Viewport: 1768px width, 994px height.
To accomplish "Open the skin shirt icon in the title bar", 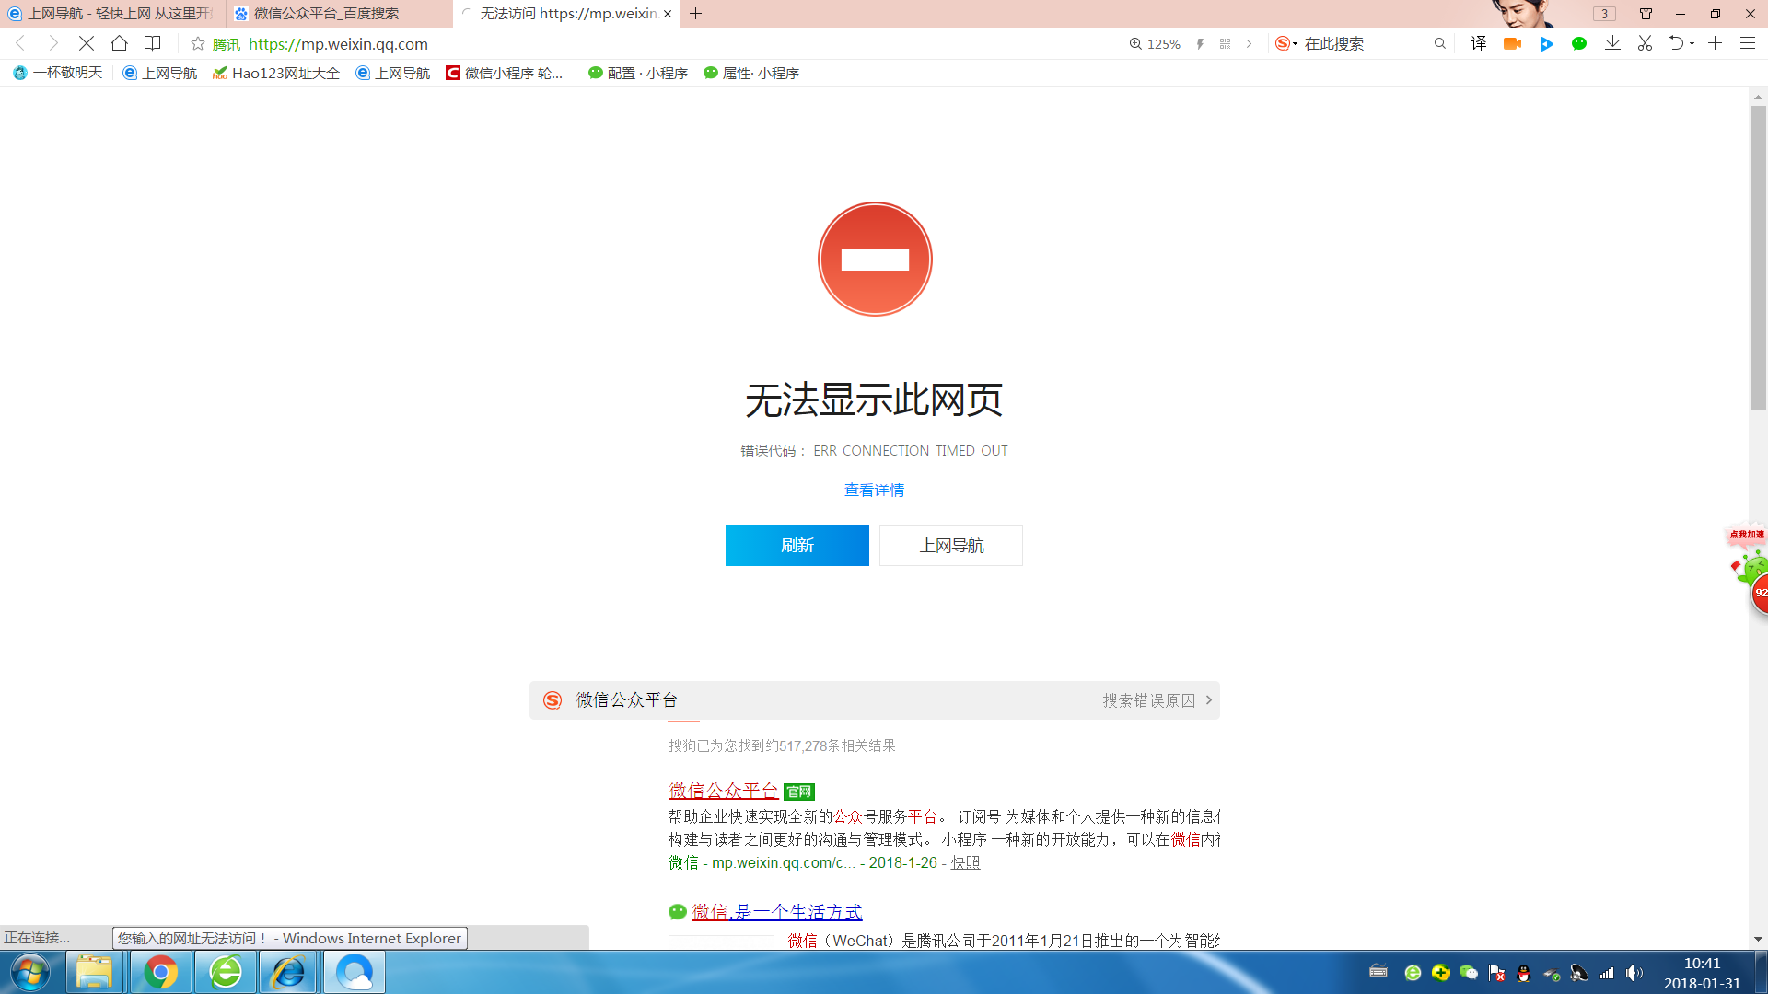I will pos(1646,14).
